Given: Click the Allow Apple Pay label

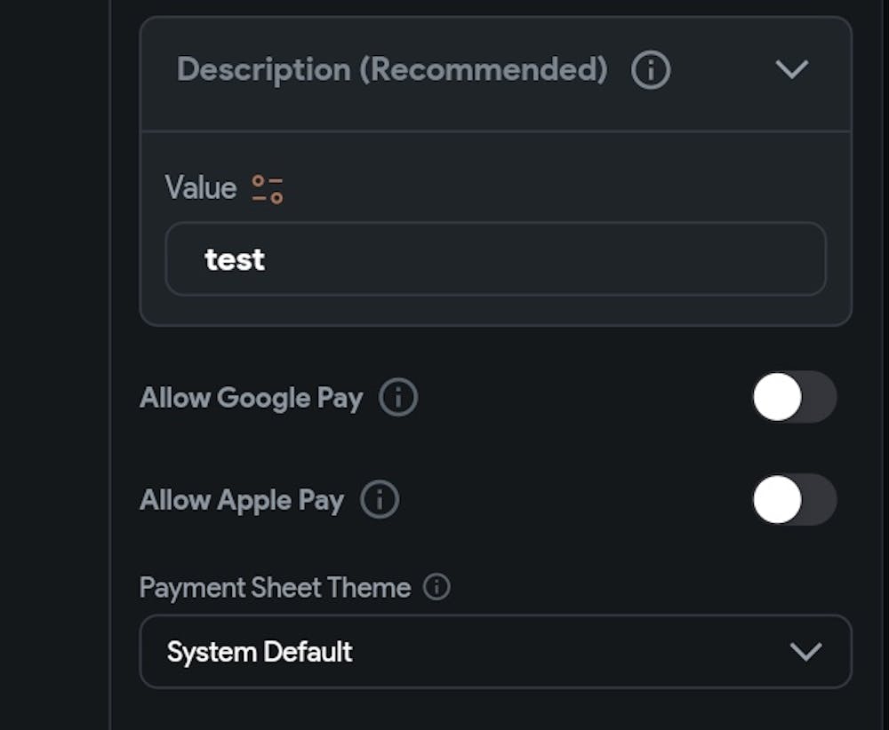Looking at the screenshot, I should (x=241, y=500).
